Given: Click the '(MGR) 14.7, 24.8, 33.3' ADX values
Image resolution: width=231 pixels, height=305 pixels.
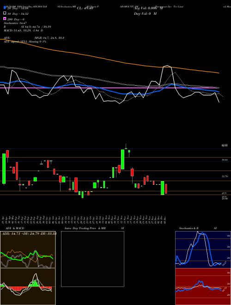Looking at the screenshot, I should (49, 38).
